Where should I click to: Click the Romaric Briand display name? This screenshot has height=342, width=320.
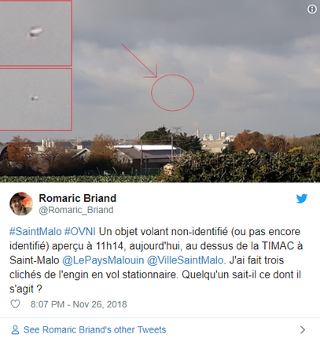pyautogui.click(x=78, y=198)
